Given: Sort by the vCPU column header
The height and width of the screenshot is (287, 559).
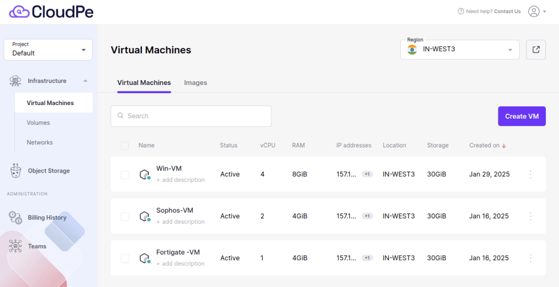Looking at the screenshot, I should (267, 145).
